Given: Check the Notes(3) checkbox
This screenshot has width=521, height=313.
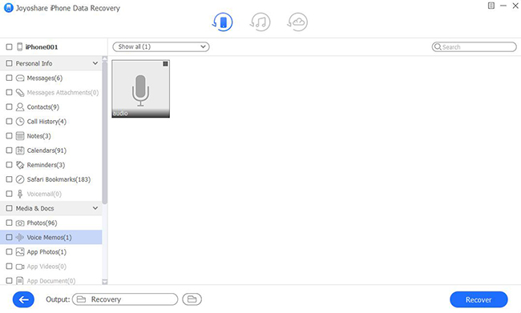Looking at the screenshot, I should click(x=10, y=136).
